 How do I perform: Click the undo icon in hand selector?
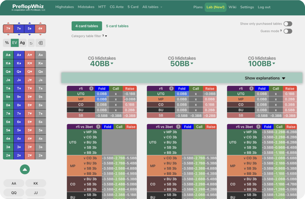31,43
